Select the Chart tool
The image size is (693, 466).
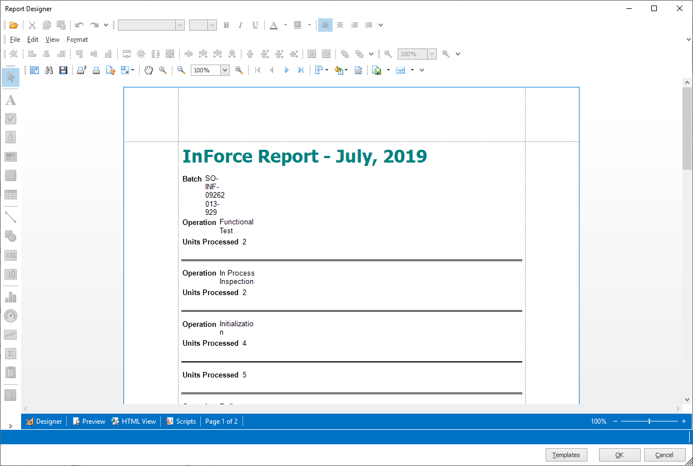pyautogui.click(x=10, y=297)
